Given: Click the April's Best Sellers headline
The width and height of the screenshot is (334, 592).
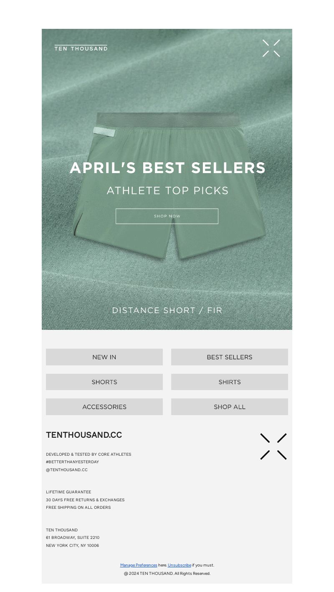Looking at the screenshot, I should [167, 168].
